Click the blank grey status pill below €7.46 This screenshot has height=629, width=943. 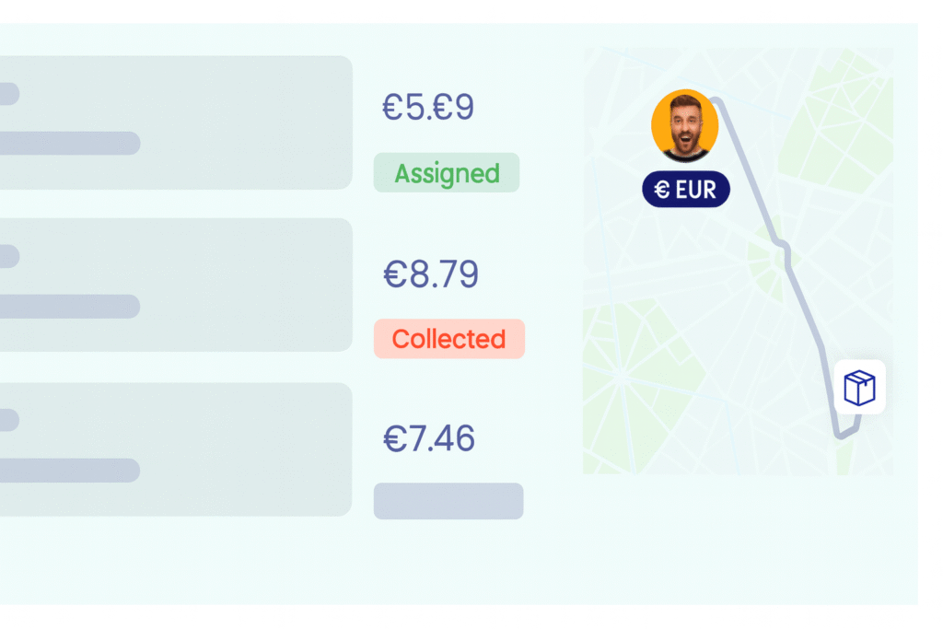[448, 501]
